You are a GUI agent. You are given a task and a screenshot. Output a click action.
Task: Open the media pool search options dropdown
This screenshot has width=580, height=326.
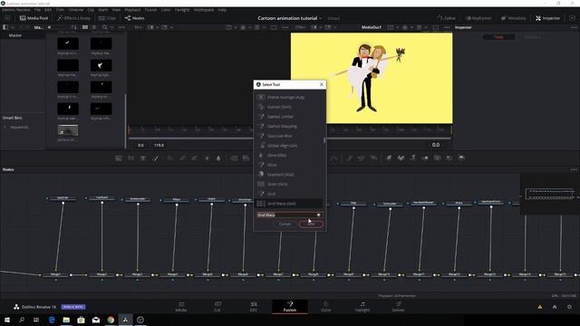[111, 27]
